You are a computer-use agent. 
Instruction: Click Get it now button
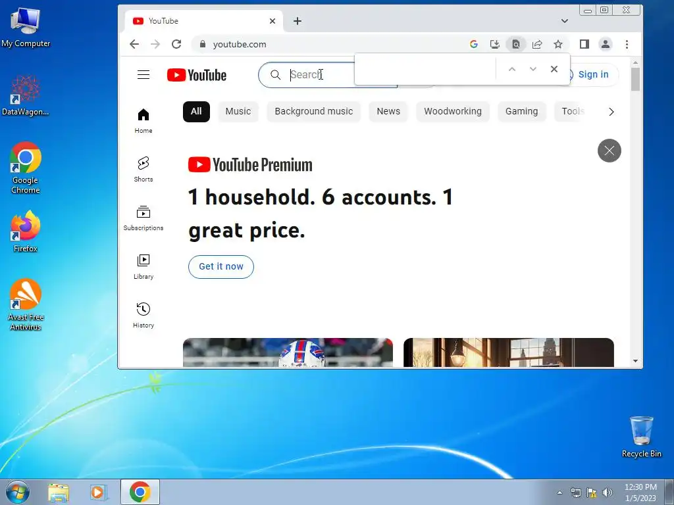[221, 267]
